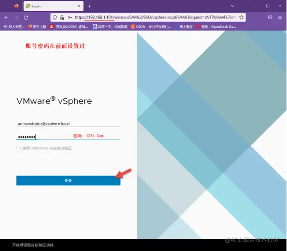
Task: Click the padlock site security icon
Action: tap(62, 18)
